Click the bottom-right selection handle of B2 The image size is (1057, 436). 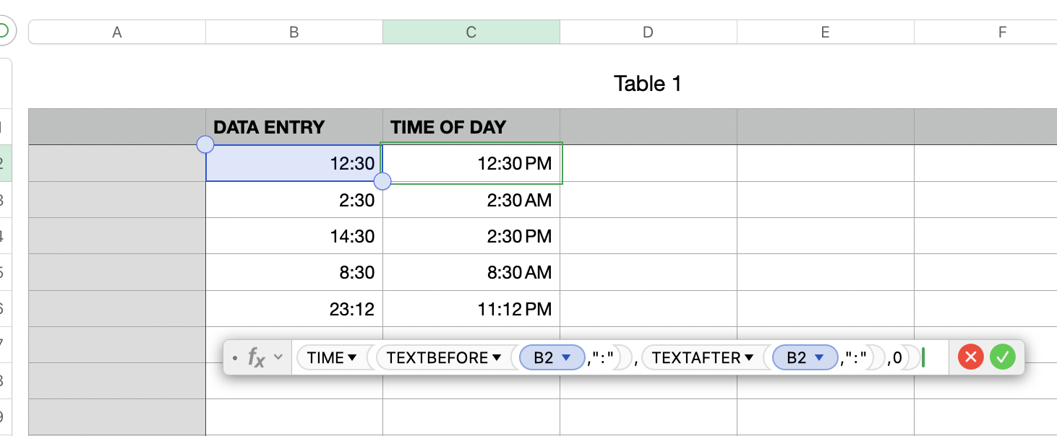click(382, 181)
